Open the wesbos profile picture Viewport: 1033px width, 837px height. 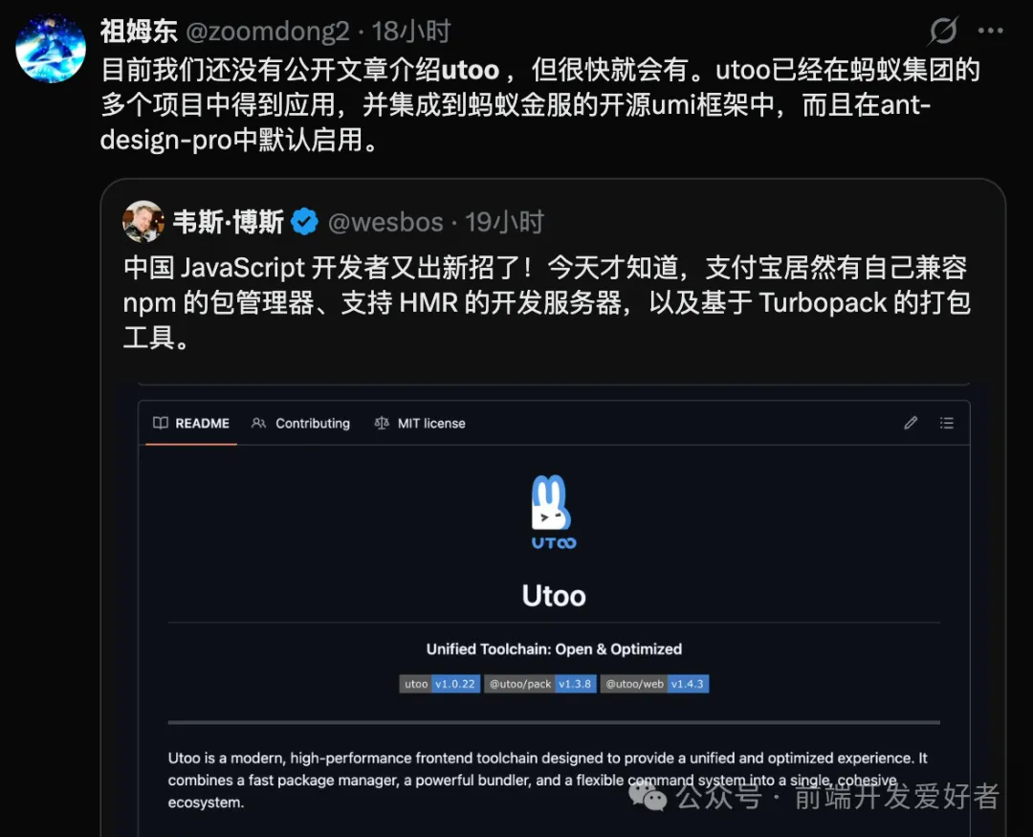point(143,221)
